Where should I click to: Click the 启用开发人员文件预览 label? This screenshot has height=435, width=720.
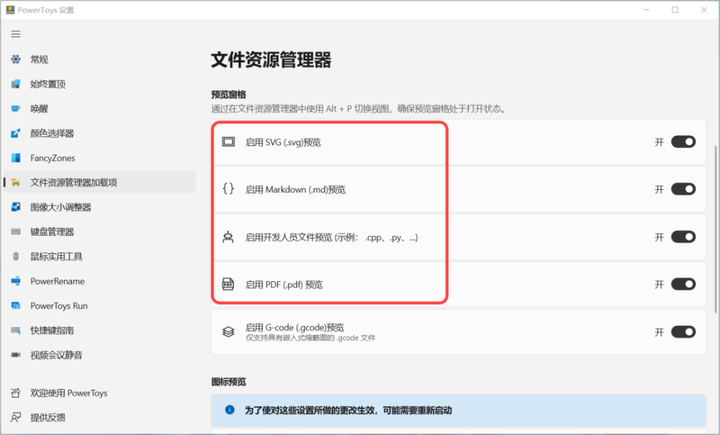(331, 237)
